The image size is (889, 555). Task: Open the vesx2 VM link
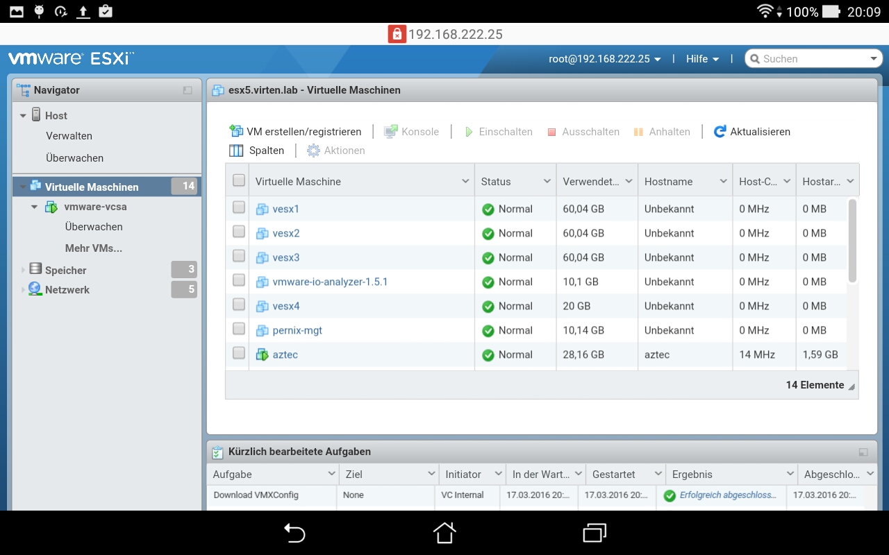(286, 233)
